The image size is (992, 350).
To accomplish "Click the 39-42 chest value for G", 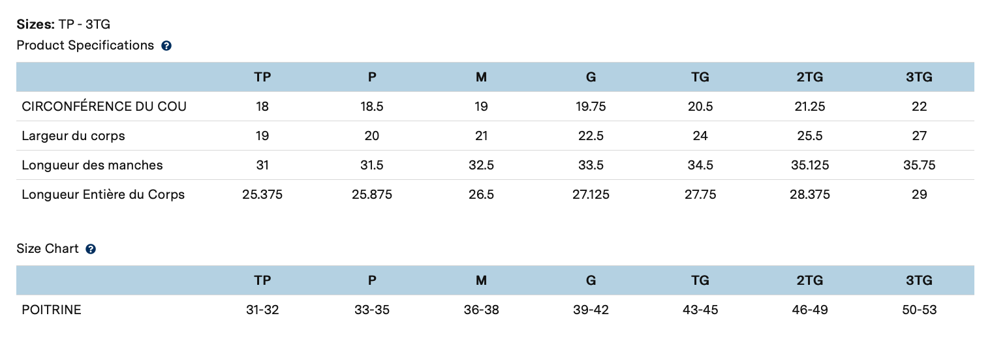I will [x=591, y=310].
